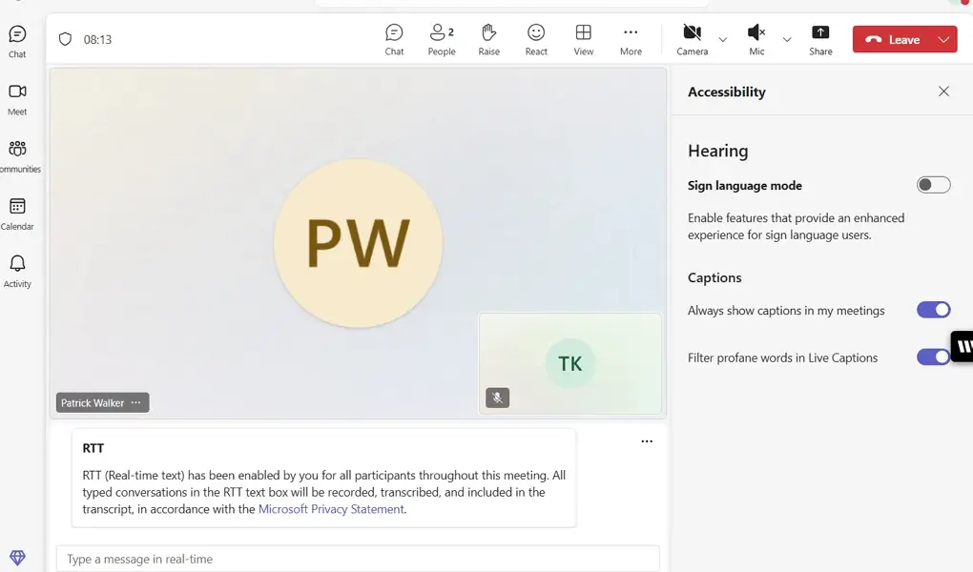Screen dimensions: 973x572
Task: Enable Sign language mode
Action: [x=933, y=185]
